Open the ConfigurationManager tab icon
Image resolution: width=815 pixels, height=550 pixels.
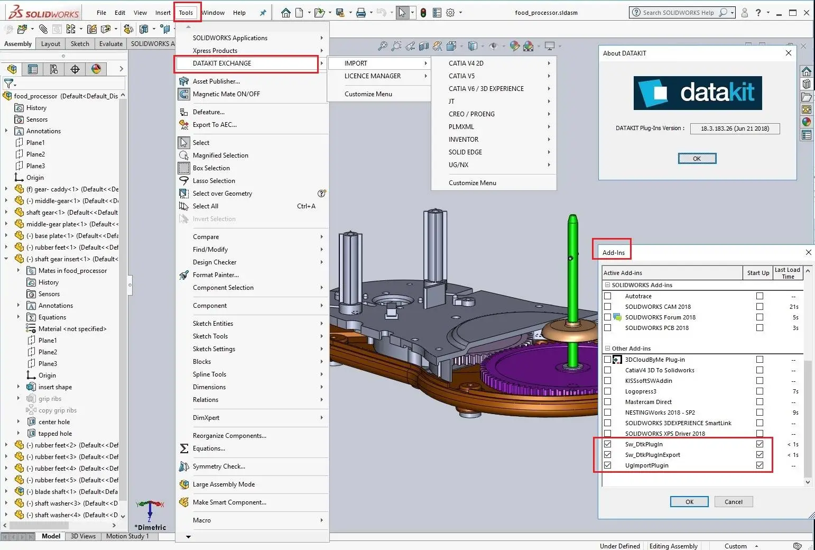coord(53,69)
